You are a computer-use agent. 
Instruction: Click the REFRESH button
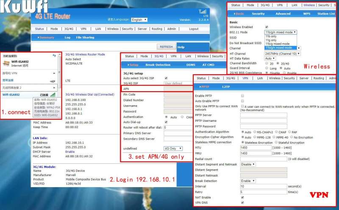coord(166,47)
